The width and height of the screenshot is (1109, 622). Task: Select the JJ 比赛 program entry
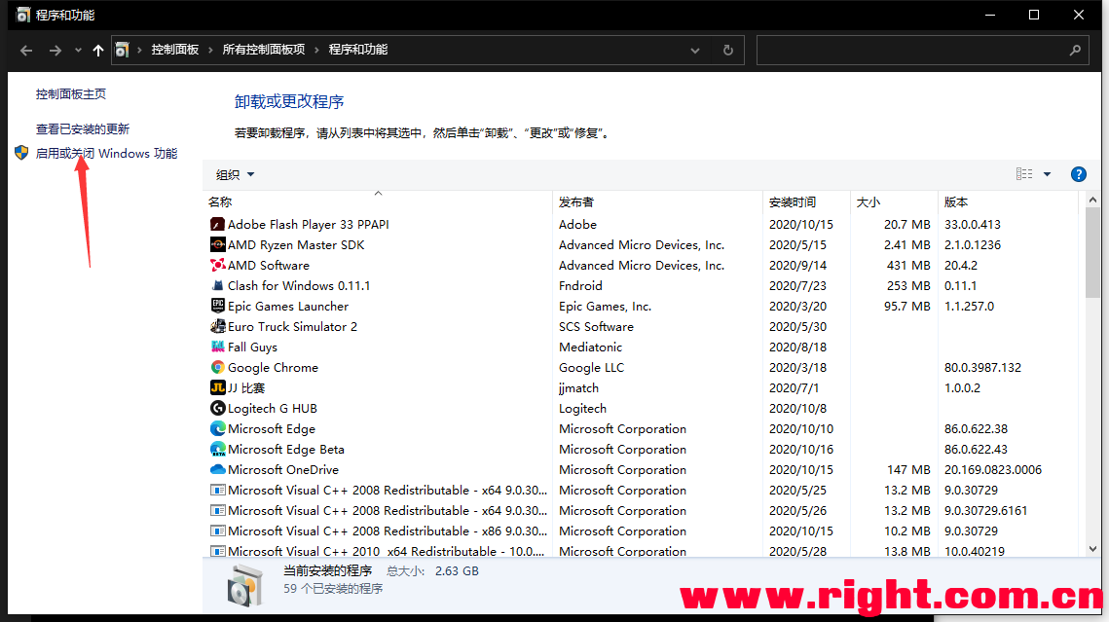click(x=643, y=388)
